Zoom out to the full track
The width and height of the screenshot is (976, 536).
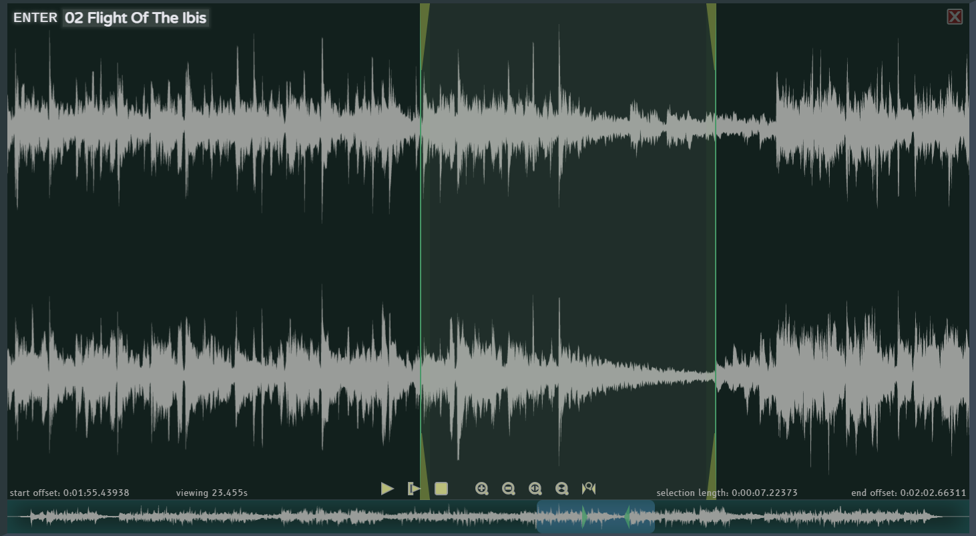coord(562,489)
